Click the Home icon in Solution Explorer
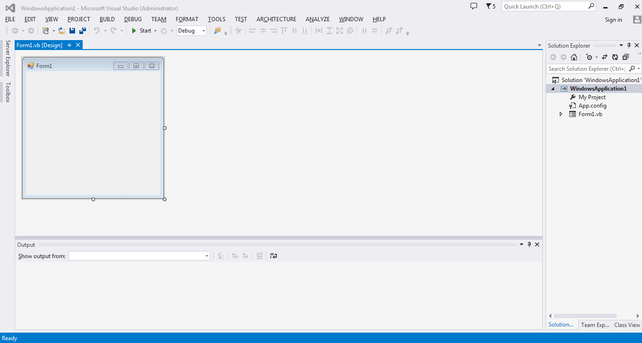The height and width of the screenshot is (343, 642). pyautogui.click(x=574, y=57)
